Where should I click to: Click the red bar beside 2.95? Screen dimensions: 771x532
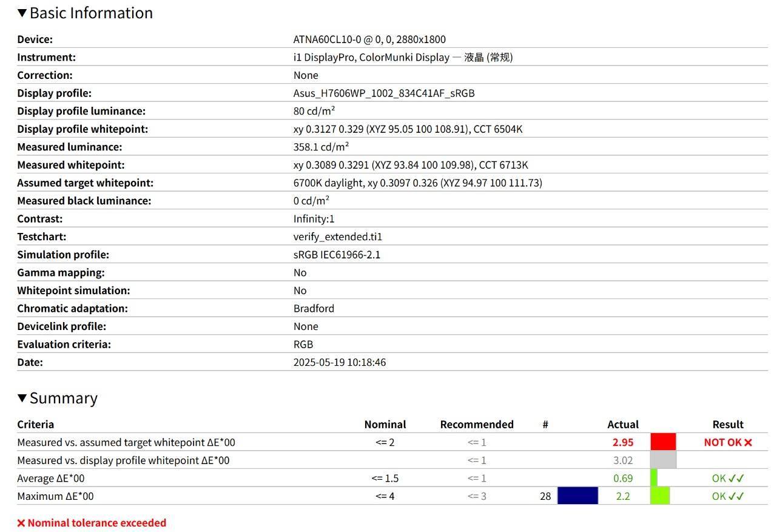click(x=663, y=442)
